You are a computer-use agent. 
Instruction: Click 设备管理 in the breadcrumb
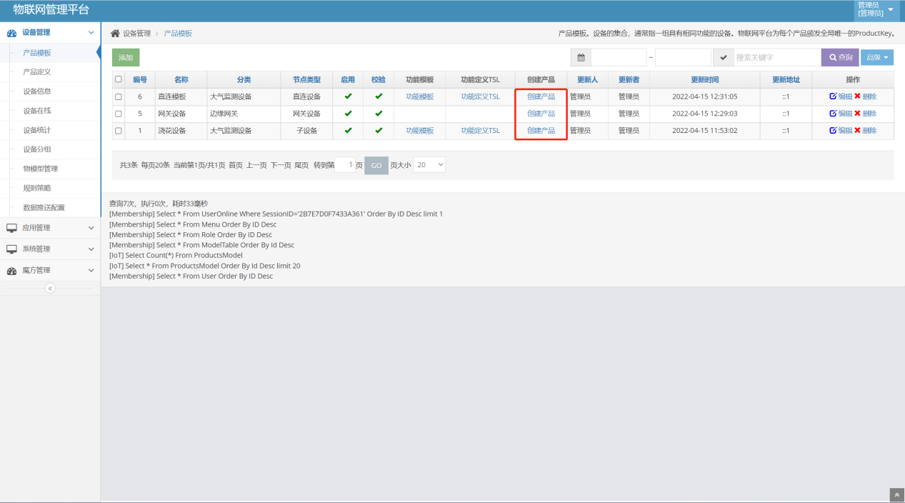click(x=137, y=34)
